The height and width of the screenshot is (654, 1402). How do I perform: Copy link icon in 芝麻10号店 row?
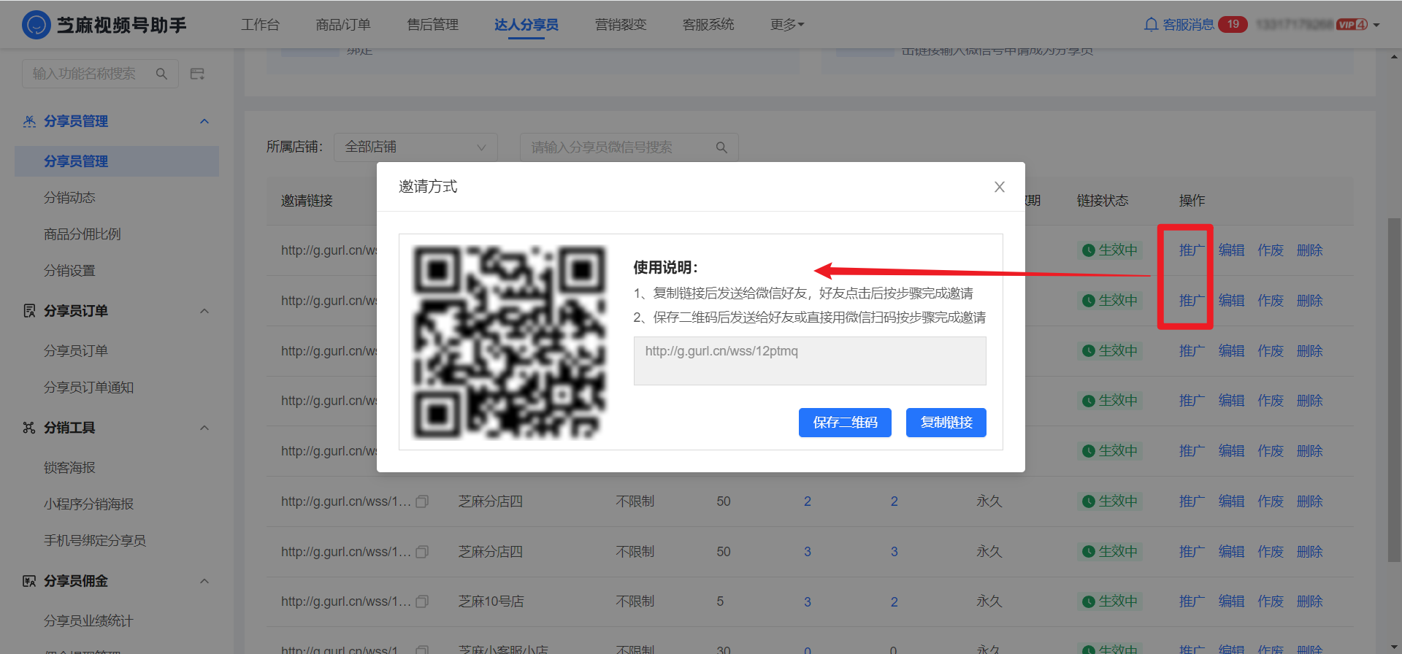(422, 601)
